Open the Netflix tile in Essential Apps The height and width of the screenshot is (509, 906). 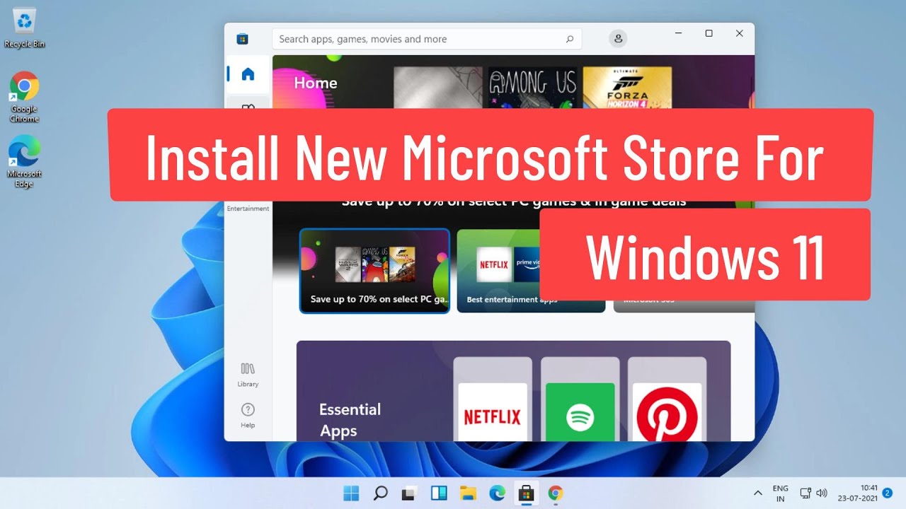tap(493, 399)
